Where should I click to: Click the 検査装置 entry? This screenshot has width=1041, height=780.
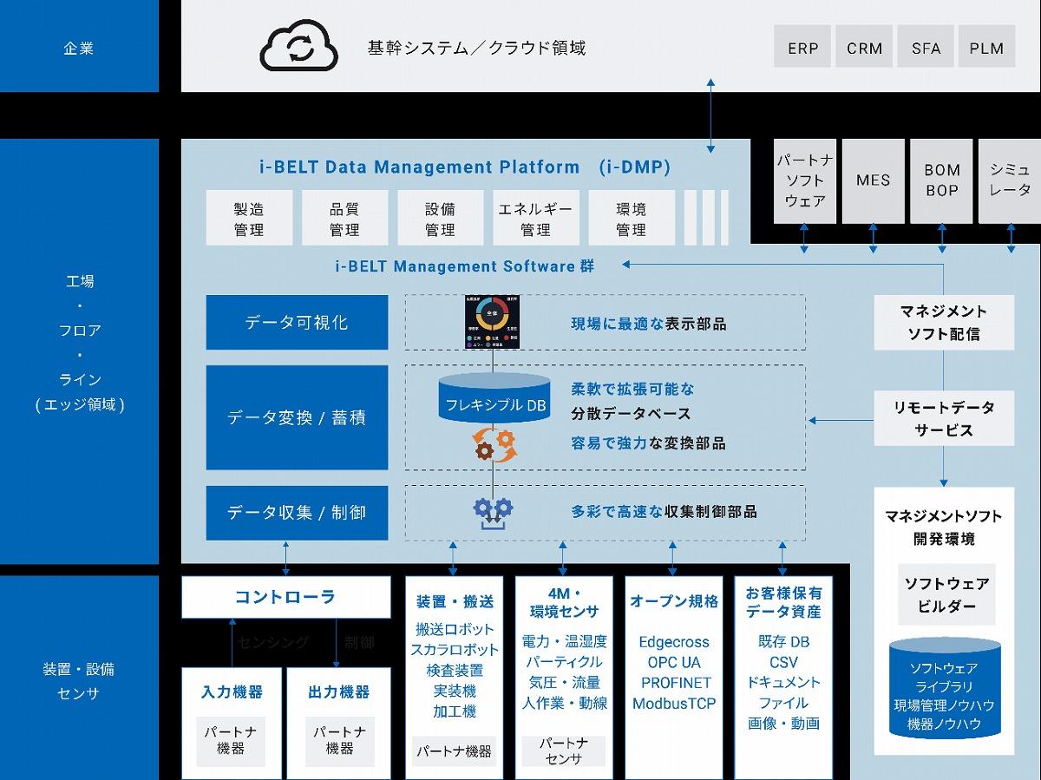(455, 671)
